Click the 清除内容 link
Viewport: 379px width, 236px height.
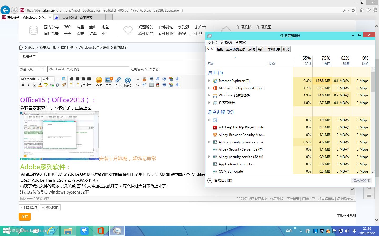click(308, 199)
